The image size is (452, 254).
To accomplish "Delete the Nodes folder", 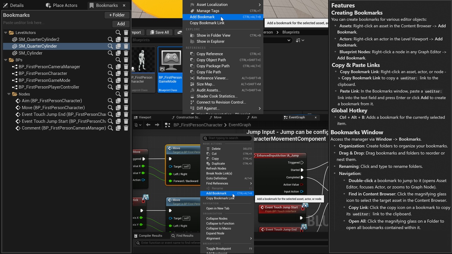I will pyautogui.click(x=126, y=94).
